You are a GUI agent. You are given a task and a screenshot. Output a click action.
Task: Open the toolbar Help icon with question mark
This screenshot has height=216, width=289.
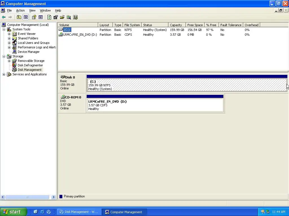(34, 17)
